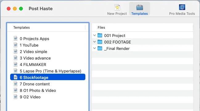The image size is (200, 111).
Task: Select the 001 Project folder name
Action: (x=115, y=35)
